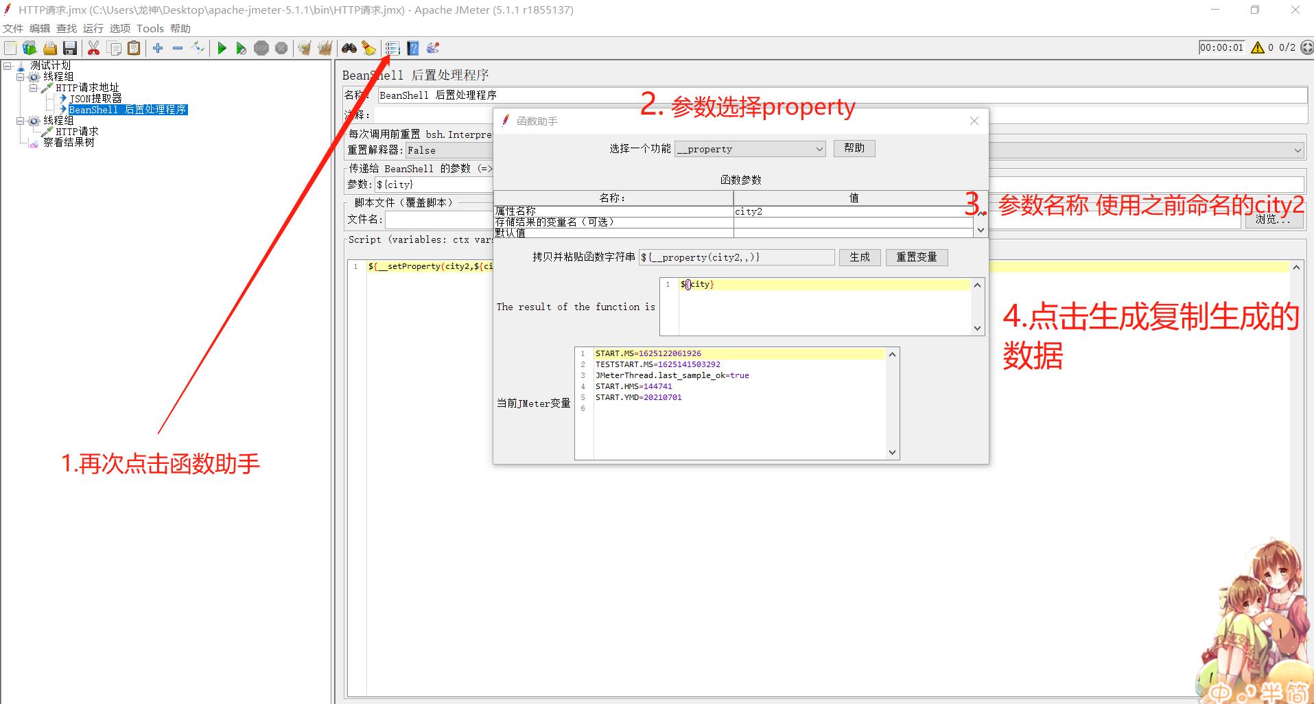Close the 函数助手 dialog
This screenshot has height=704, width=1314.
click(x=974, y=121)
